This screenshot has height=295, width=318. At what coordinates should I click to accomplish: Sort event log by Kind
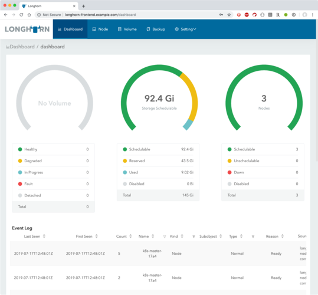click(x=182, y=236)
